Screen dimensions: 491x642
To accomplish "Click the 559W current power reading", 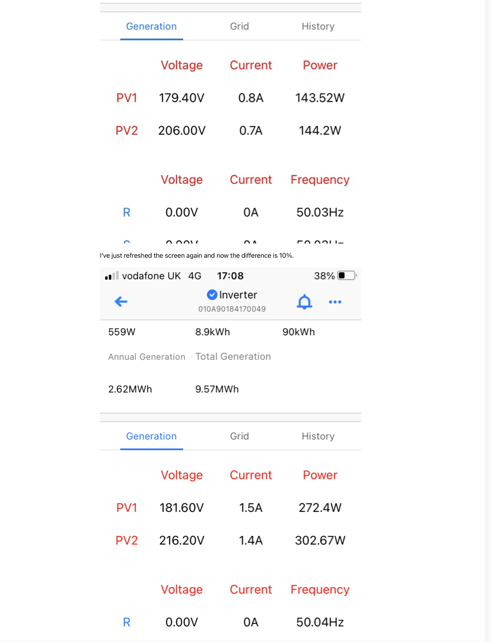I will click(x=122, y=332).
